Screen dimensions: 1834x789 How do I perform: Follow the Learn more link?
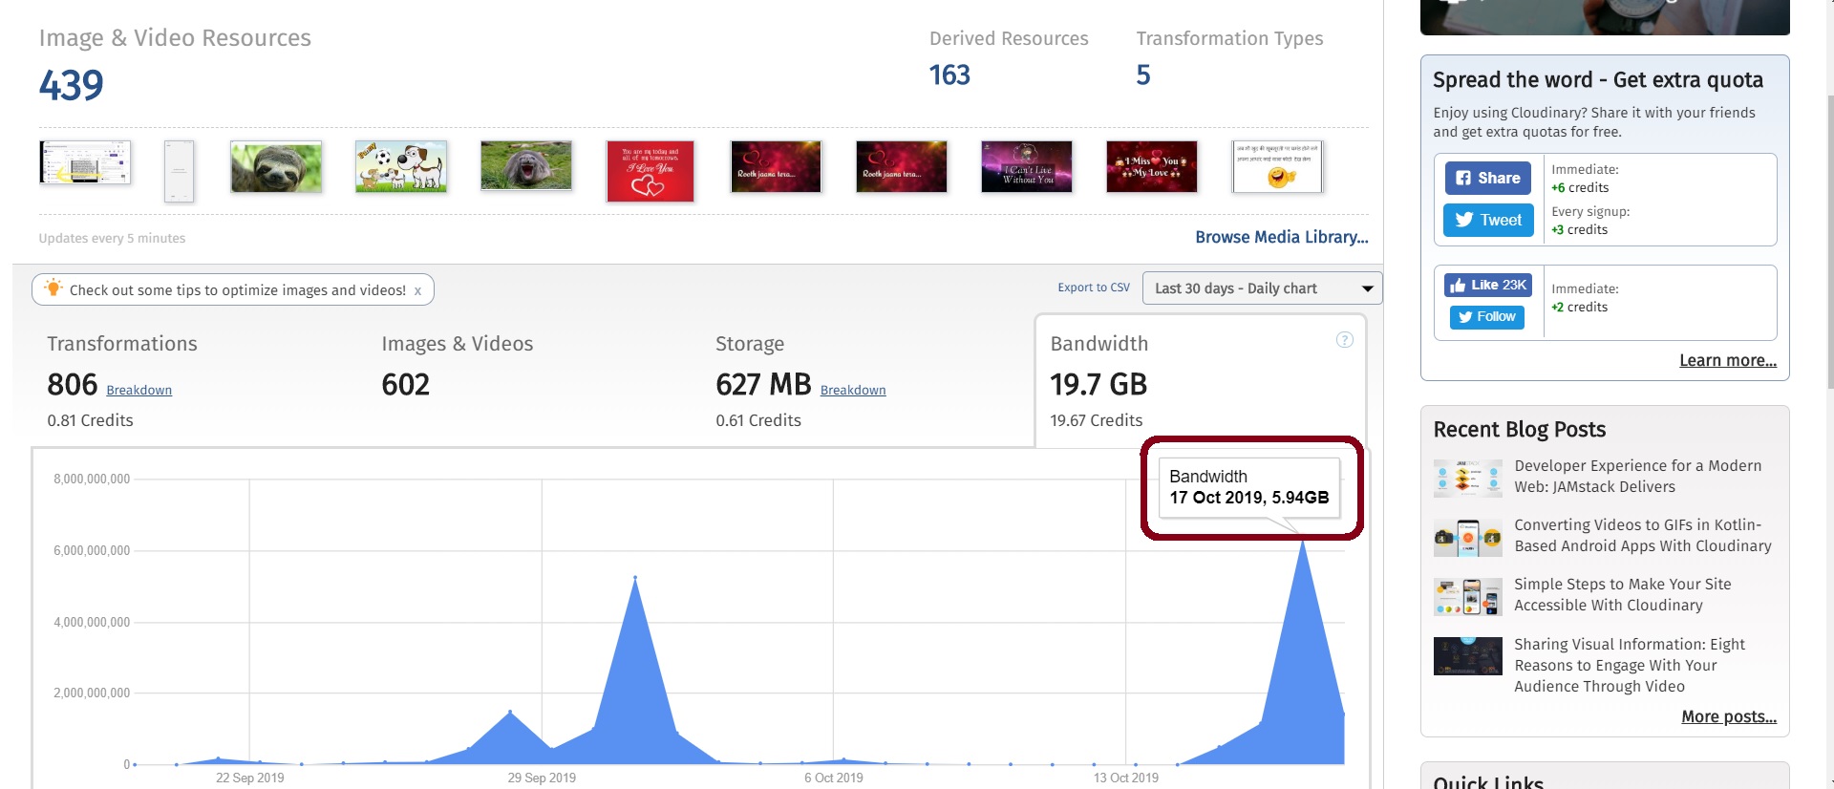[1728, 360]
